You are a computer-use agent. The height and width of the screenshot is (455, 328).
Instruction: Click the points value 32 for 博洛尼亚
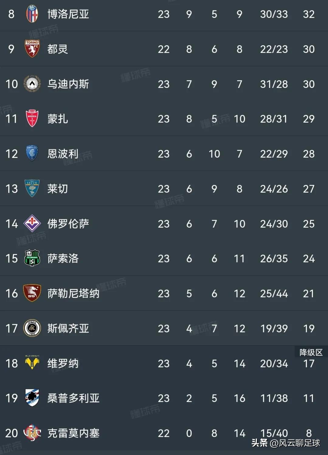click(x=309, y=14)
